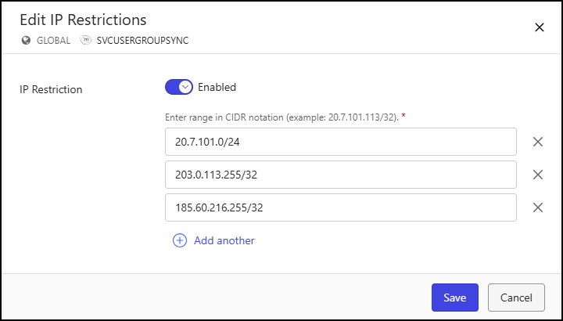Click the SVCUSERGROUPSYNC label text
The height and width of the screenshot is (321, 563).
click(142, 41)
